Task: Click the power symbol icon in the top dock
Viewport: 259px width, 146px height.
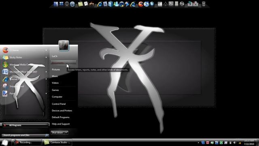Action: pos(182,4)
